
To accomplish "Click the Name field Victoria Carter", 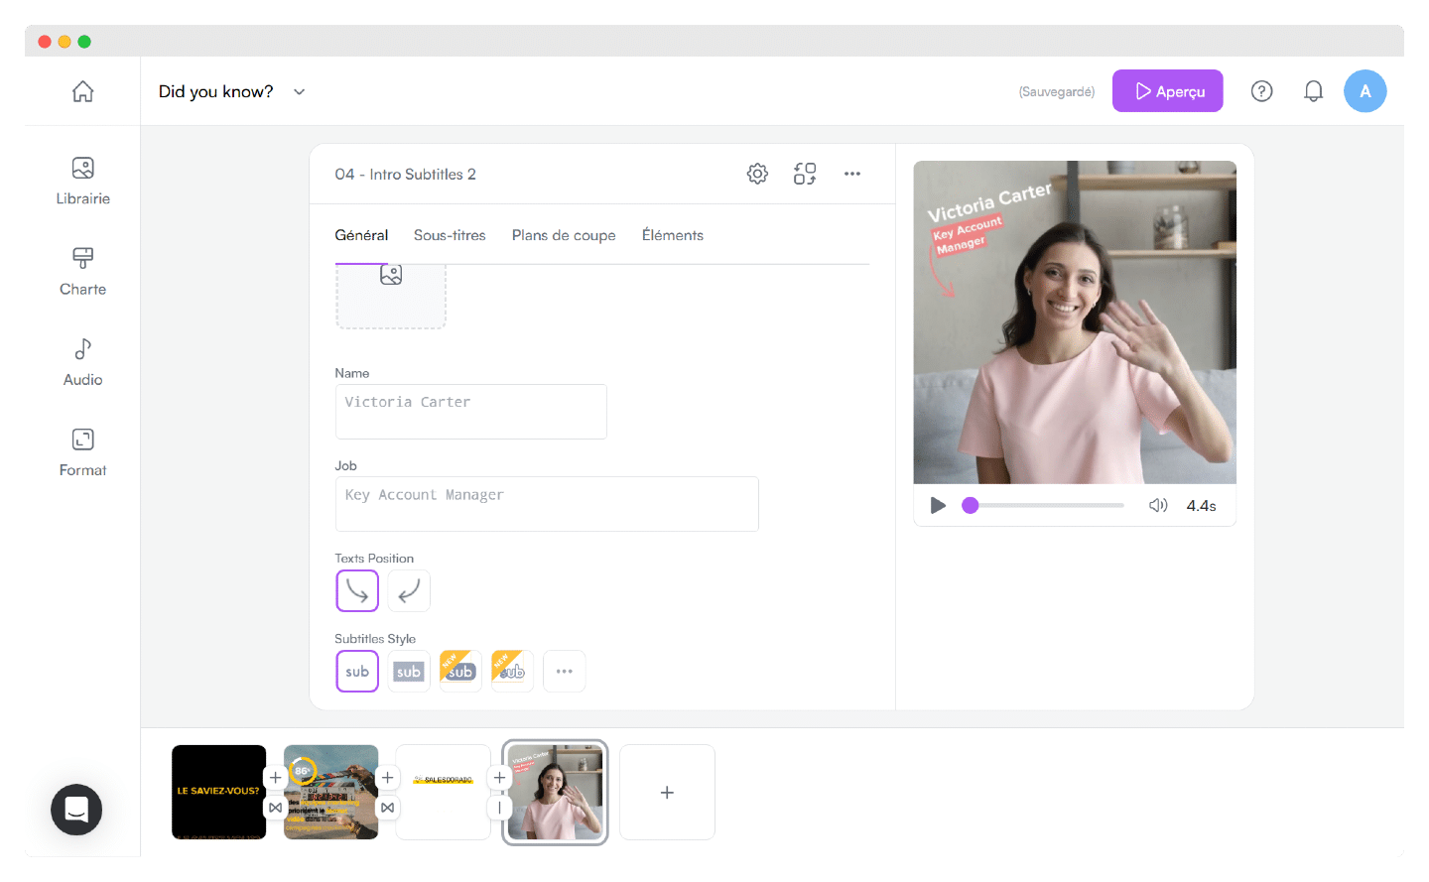I will (x=471, y=412).
